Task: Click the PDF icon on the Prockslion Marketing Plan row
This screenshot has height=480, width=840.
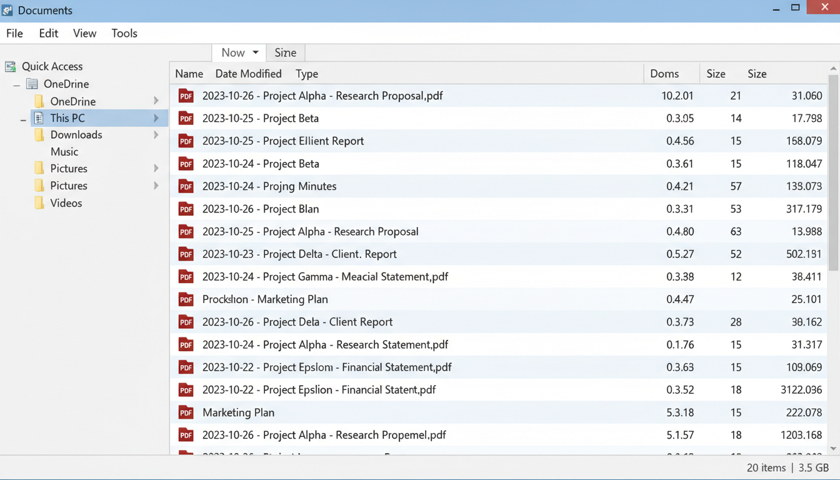Action: (186, 299)
